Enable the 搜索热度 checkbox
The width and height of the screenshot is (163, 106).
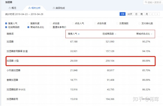tap(28, 23)
